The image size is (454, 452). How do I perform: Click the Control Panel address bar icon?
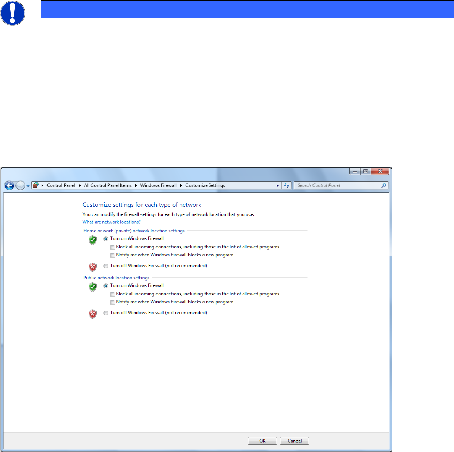[36, 185]
